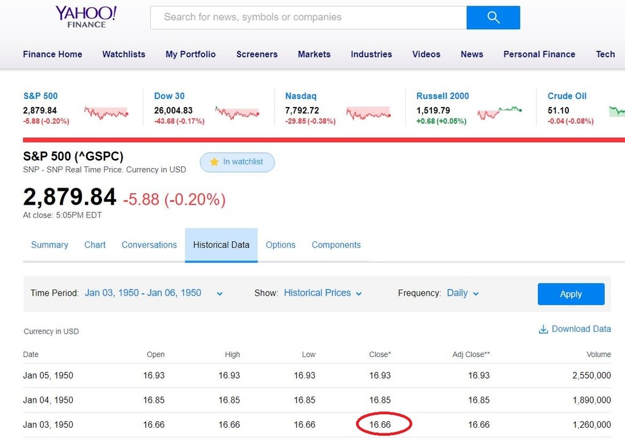
Task: Open the News navigation item
Action: point(472,54)
